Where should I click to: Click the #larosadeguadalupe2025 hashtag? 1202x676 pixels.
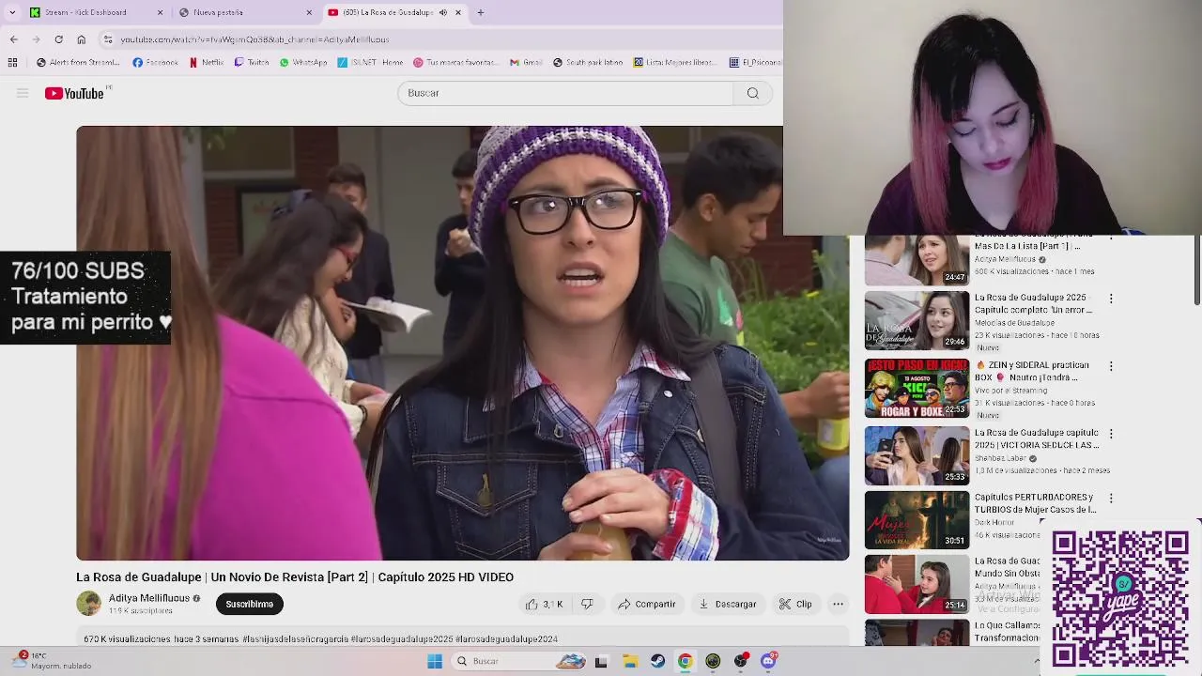402,639
